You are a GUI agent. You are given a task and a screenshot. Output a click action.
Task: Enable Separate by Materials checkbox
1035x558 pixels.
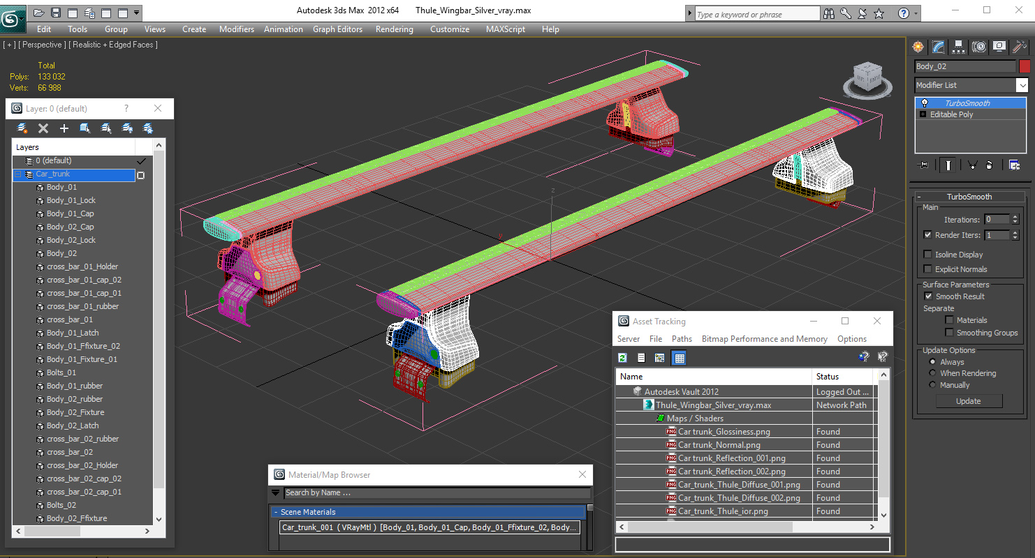click(x=949, y=320)
